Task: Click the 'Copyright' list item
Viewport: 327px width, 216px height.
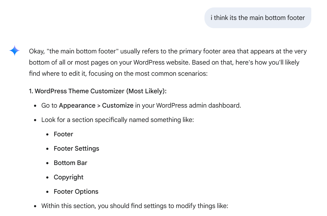Action: [x=69, y=177]
